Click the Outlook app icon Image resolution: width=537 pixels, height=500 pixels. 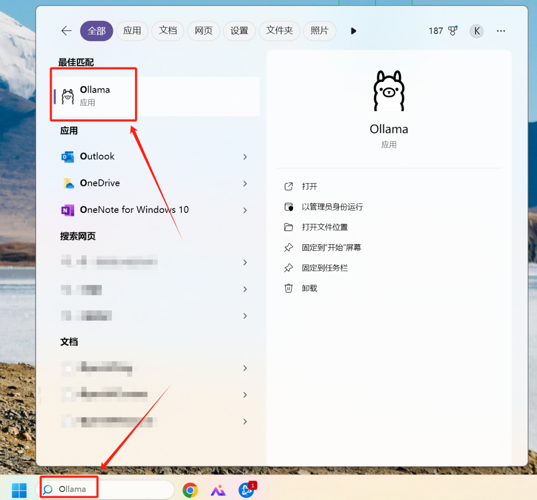coord(68,157)
